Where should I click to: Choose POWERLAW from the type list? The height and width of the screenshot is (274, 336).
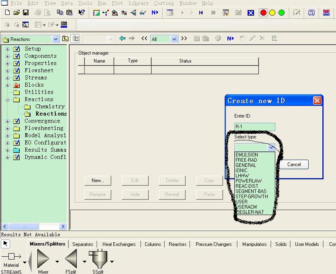(x=248, y=181)
